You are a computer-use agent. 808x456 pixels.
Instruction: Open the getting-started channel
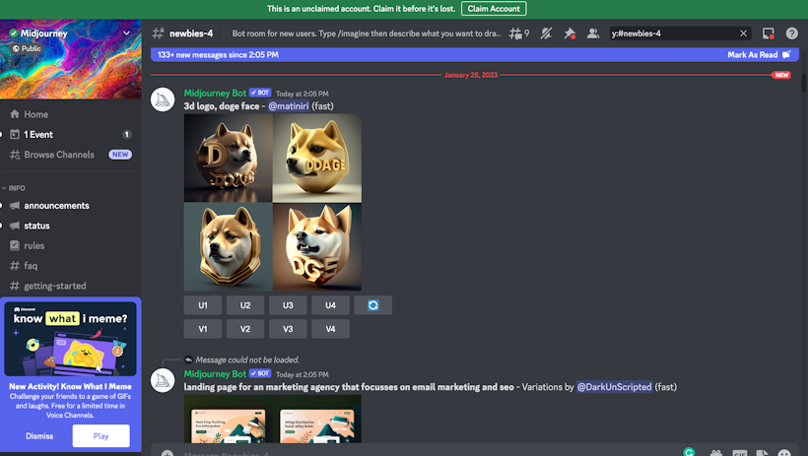pos(71,286)
